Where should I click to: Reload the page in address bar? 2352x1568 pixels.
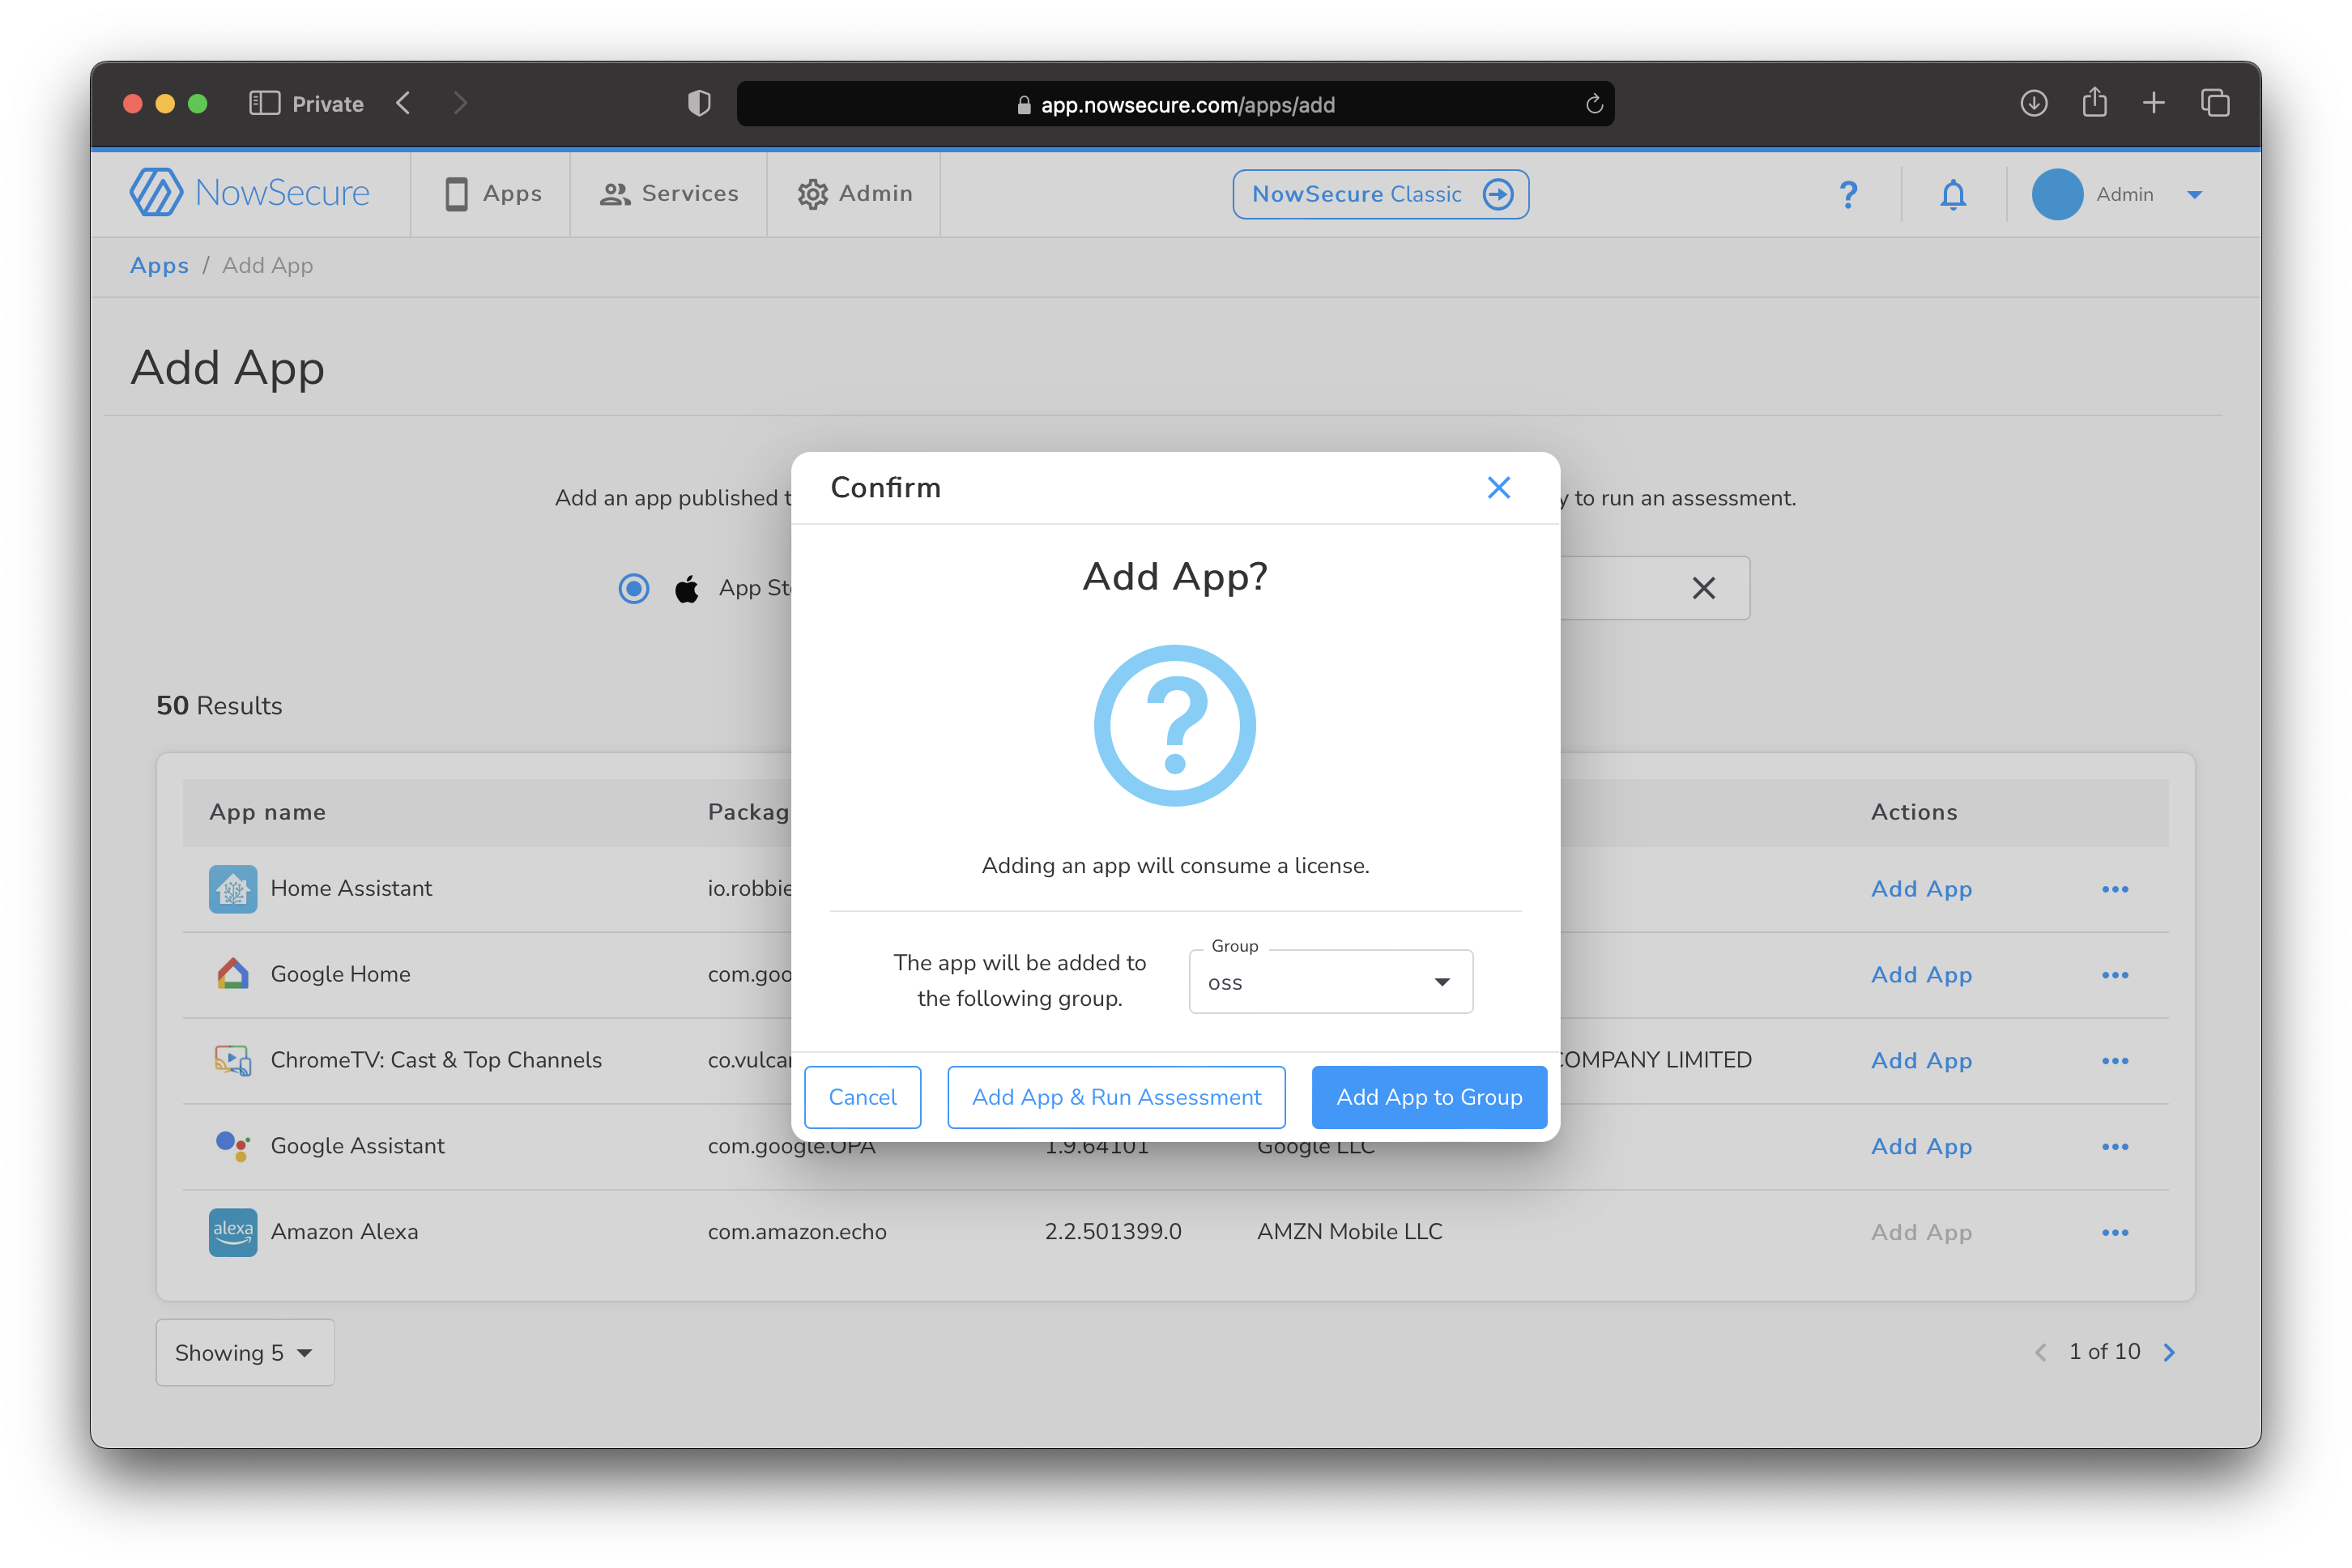click(1594, 104)
